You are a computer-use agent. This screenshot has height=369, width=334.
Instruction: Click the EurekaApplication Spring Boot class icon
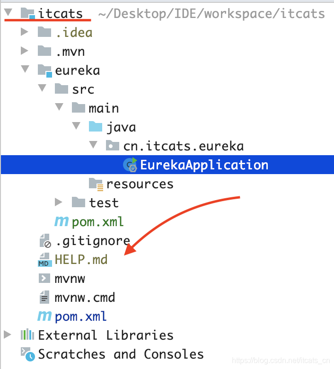pyautogui.click(x=130, y=165)
